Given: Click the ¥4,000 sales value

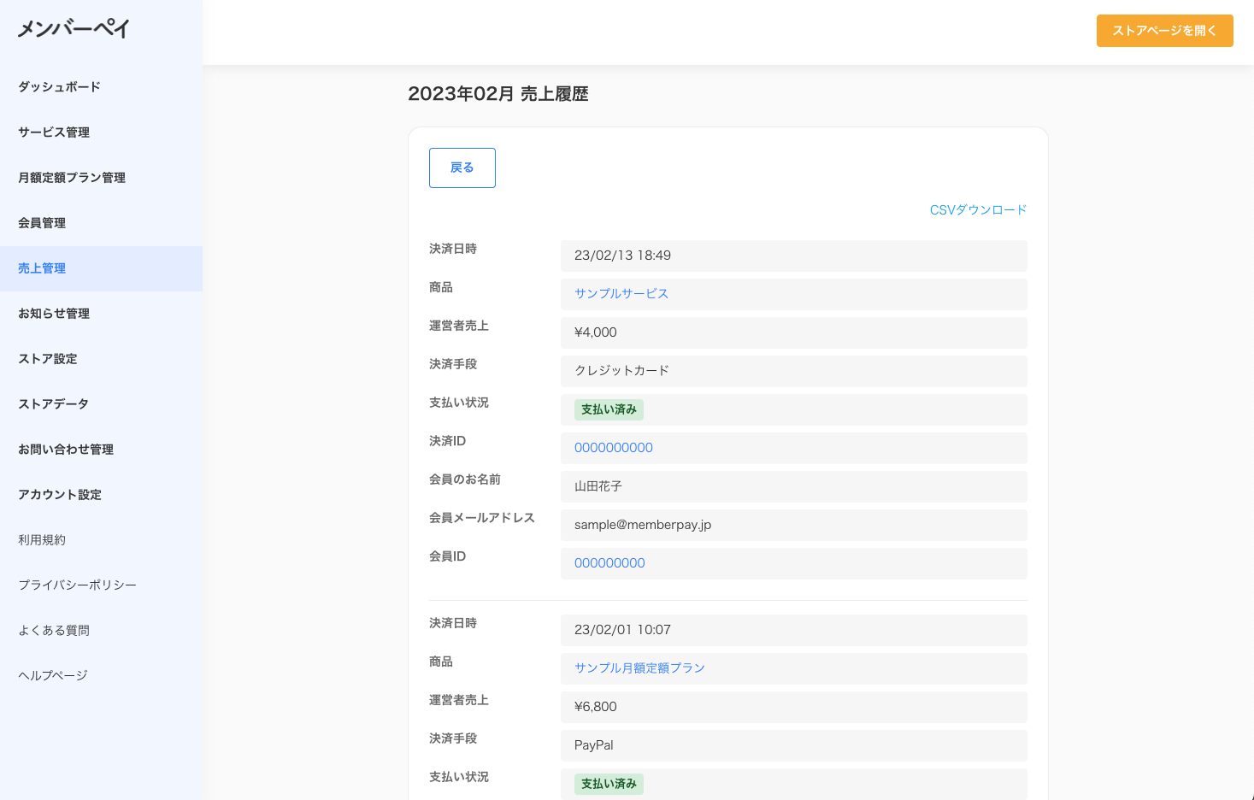Looking at the screenshot, I should pos(596,332).
